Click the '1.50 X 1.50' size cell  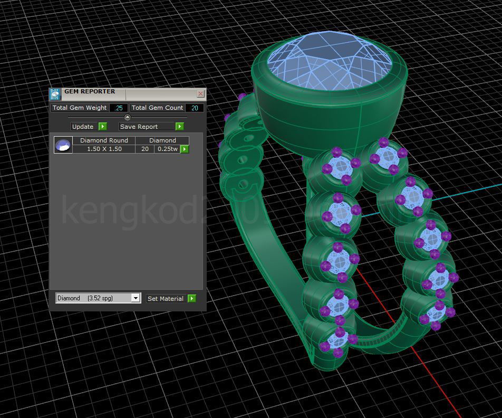pos(104,149)
